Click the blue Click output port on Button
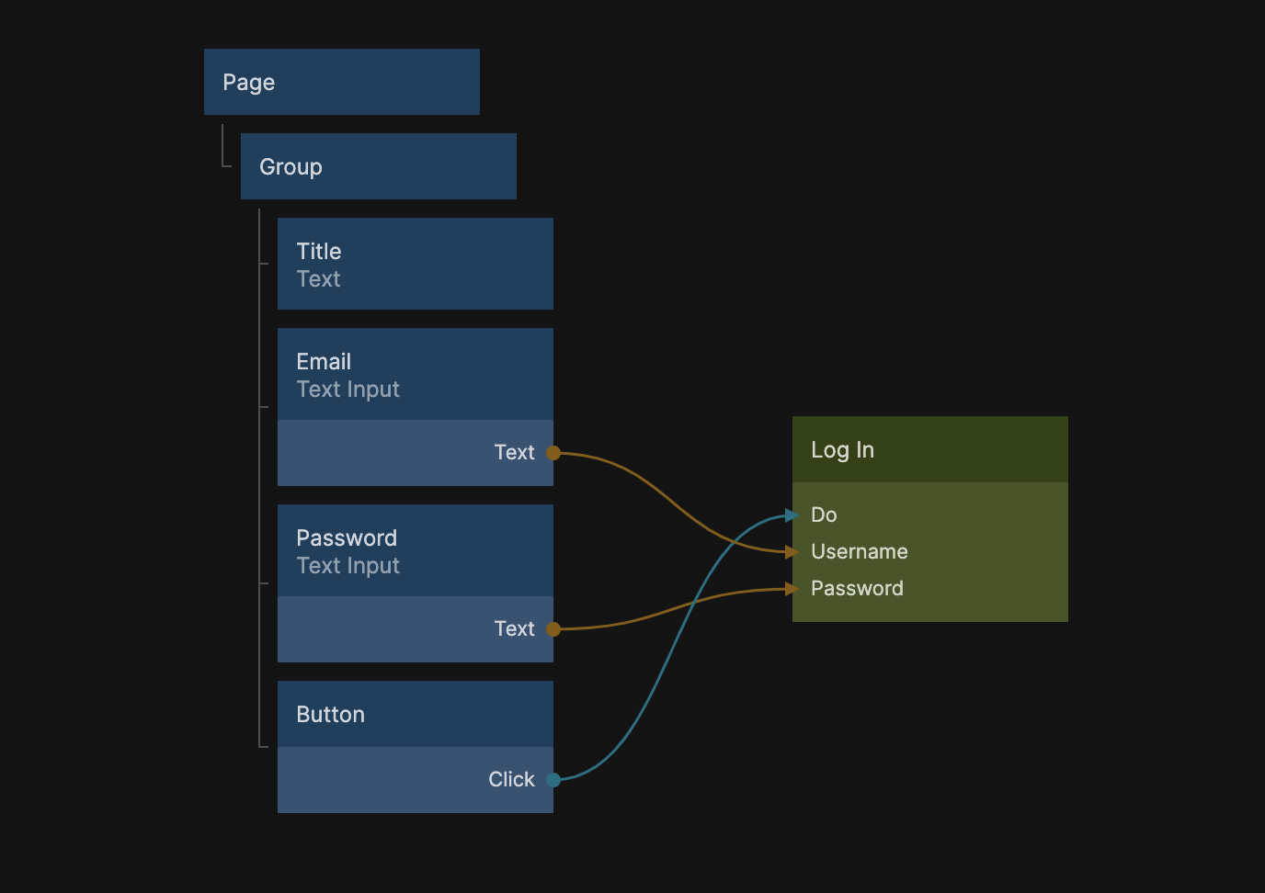The height and width of the screenshot is (893, 1265). (x=553, y=780)
